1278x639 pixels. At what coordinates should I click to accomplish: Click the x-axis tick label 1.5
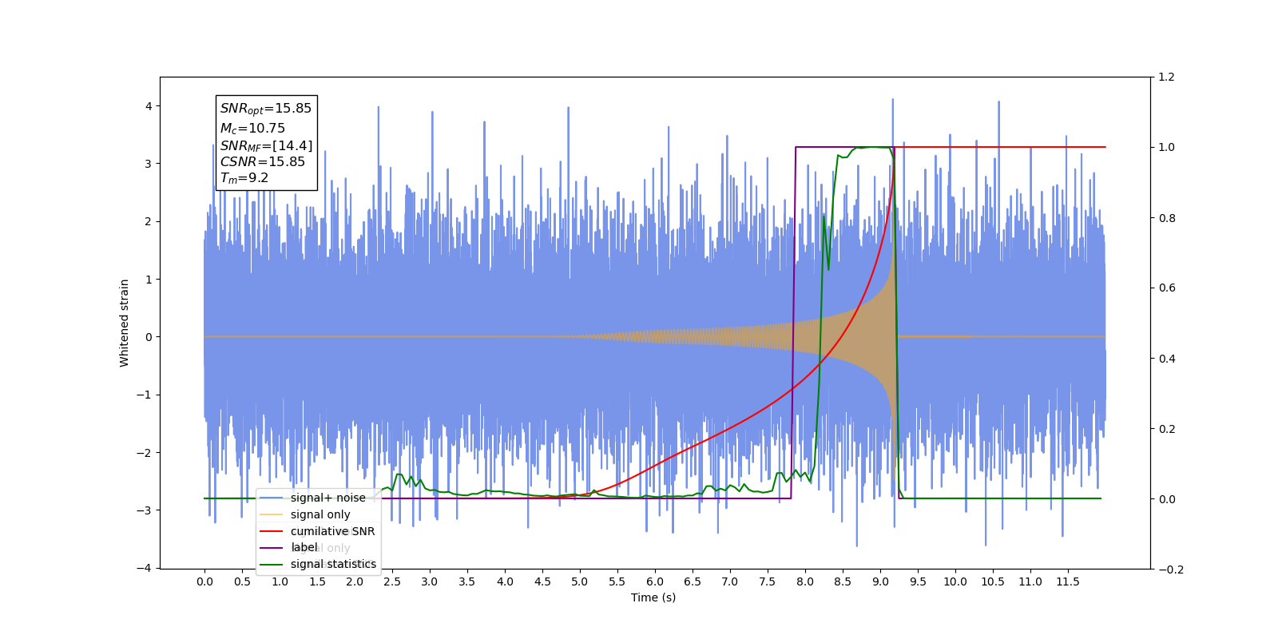[317, 581]
